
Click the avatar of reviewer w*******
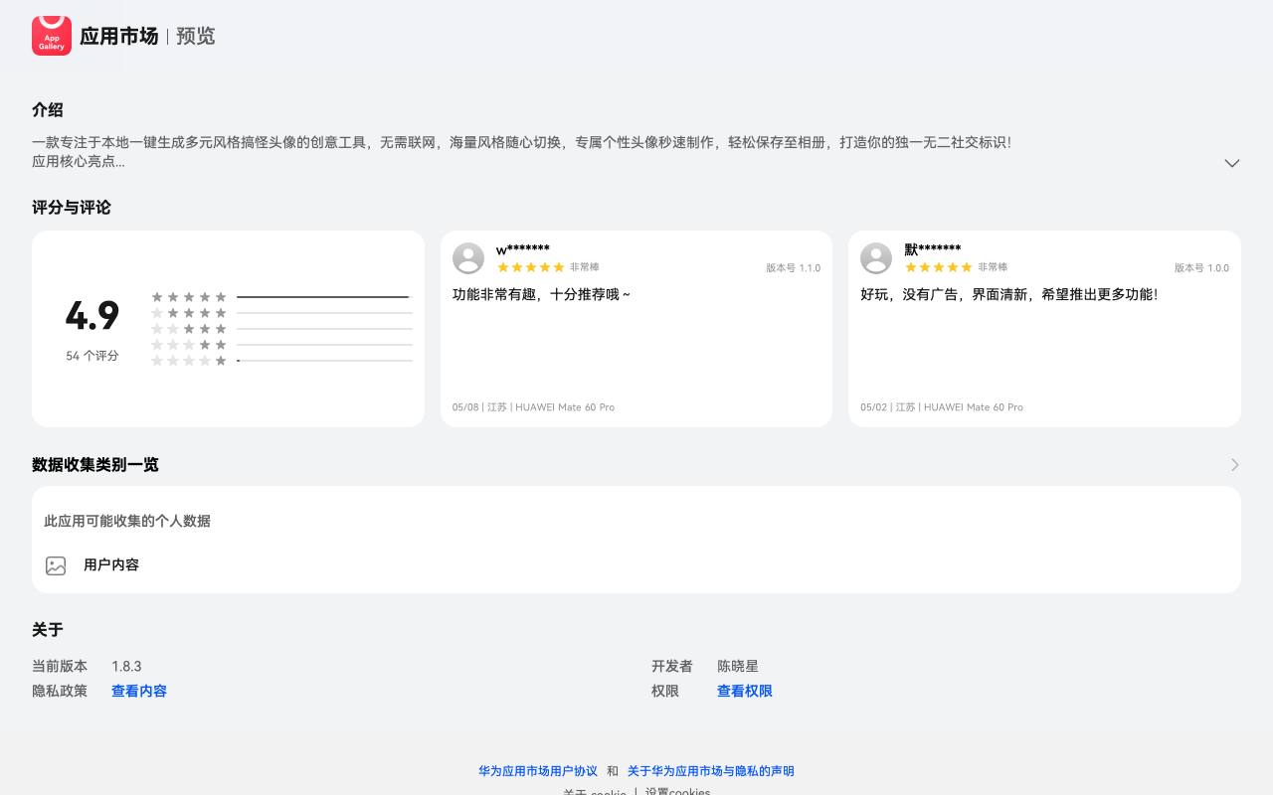468,258
